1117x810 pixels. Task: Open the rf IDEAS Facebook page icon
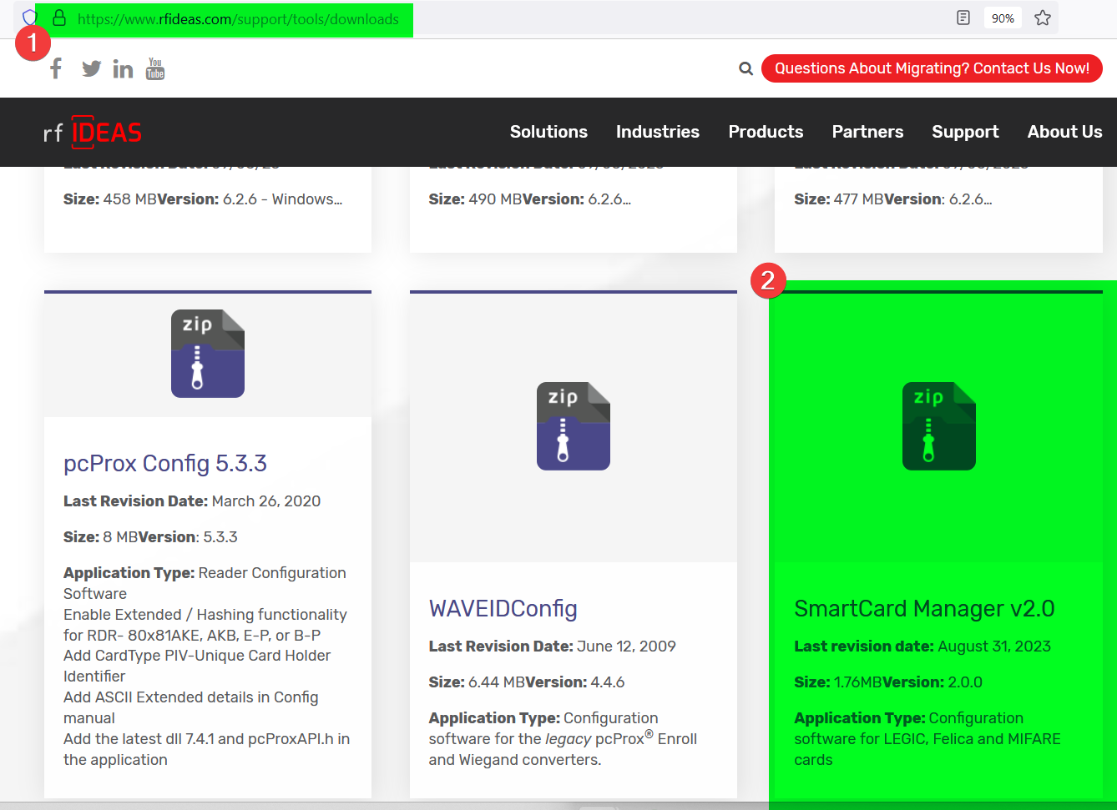(x=55, y=68)
